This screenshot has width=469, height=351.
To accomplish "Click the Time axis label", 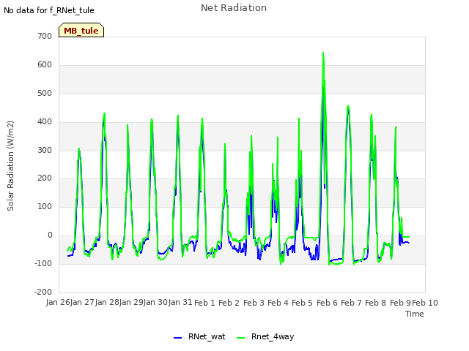I will [x=415, y=314].
